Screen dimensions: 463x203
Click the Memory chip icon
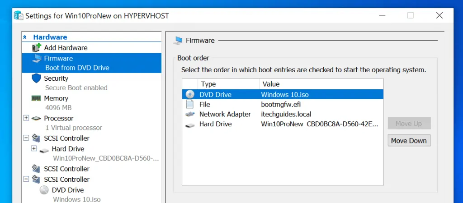(37, 98)
